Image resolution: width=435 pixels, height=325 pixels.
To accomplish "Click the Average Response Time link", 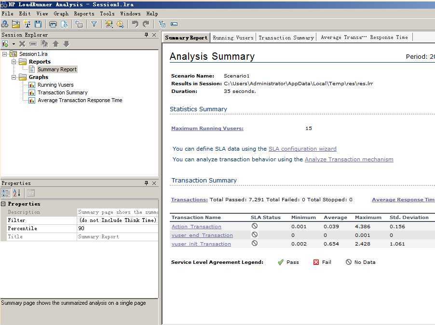I will [x=403, y=199].
